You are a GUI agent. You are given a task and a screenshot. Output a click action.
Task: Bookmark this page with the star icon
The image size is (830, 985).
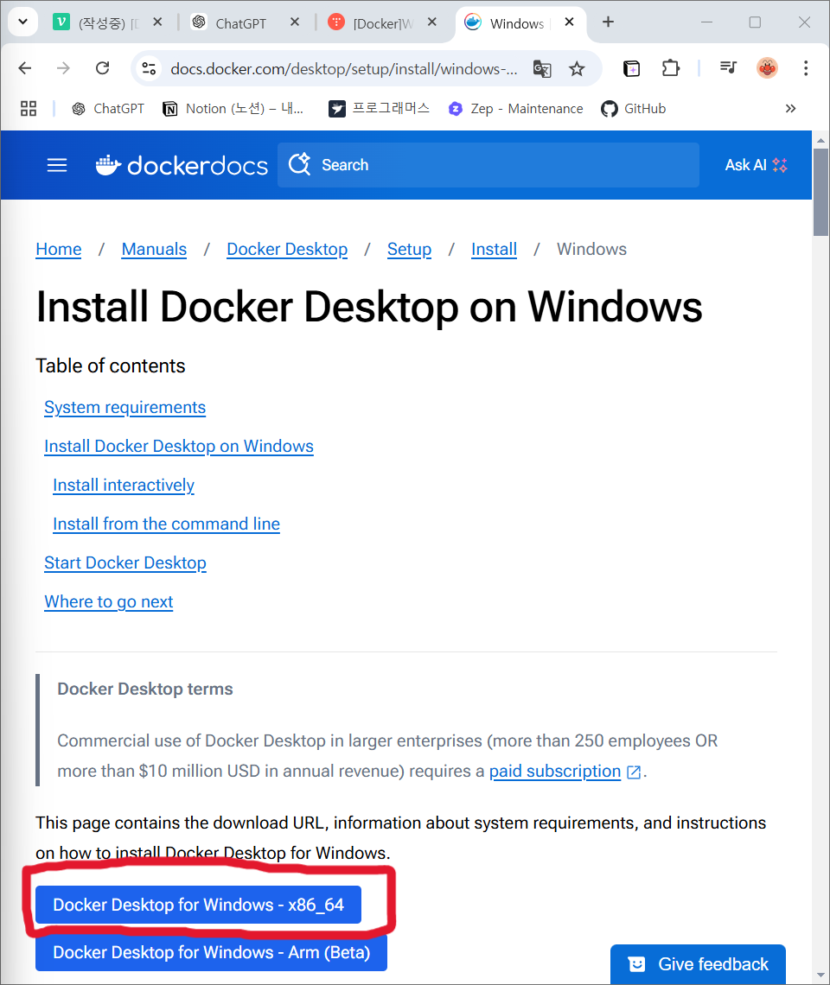tap(577, 68)
